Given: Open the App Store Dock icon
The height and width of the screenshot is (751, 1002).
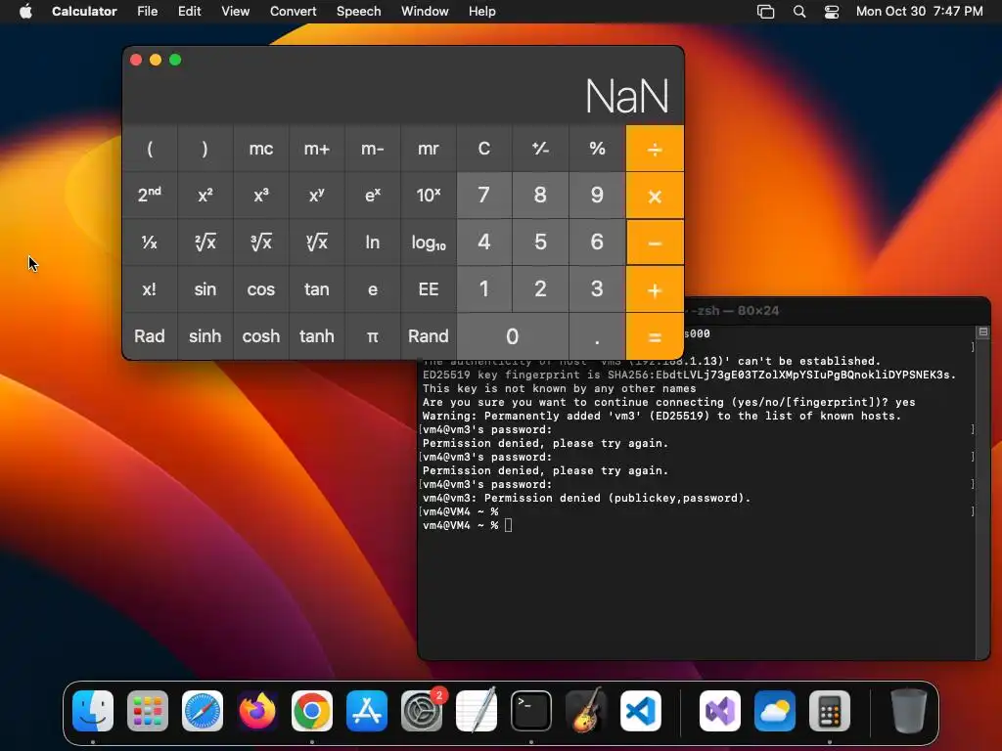Looking at the screenshot, I should (x=367, y=710).
